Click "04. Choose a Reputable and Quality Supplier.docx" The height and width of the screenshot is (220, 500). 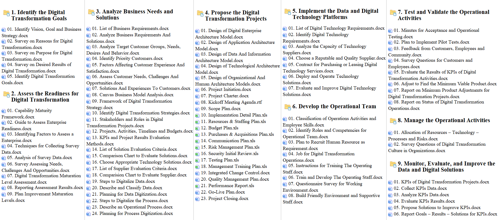click(x=337, y=58)
